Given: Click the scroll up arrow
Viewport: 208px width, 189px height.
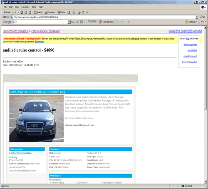Looking at the screenshot, I should point(206,27).
